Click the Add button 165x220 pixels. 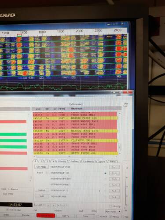[42, 196]
